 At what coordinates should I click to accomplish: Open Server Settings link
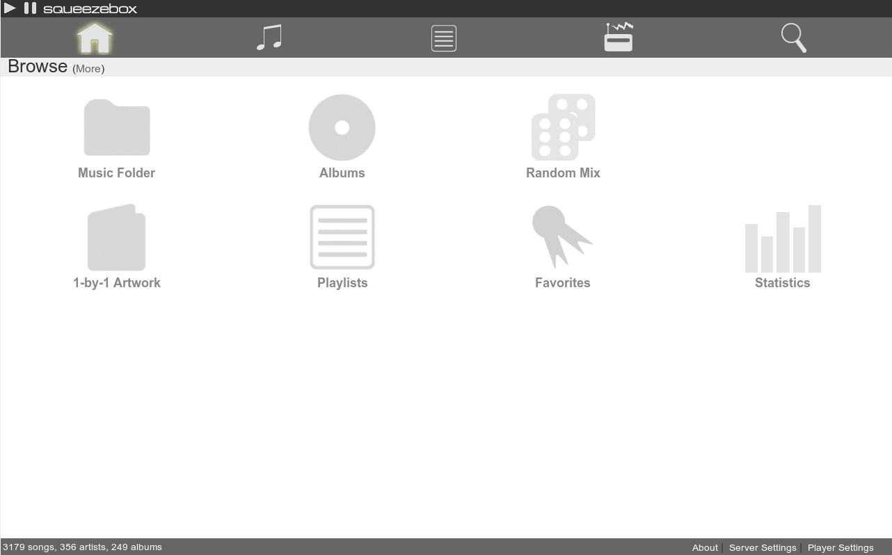point(763,548)
